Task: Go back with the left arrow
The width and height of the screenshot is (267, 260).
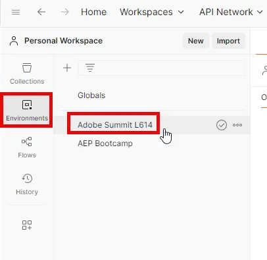Action: click(41, 12)
